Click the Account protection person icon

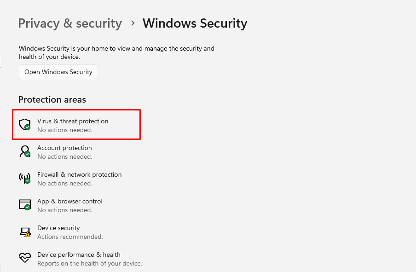(24, 151)
